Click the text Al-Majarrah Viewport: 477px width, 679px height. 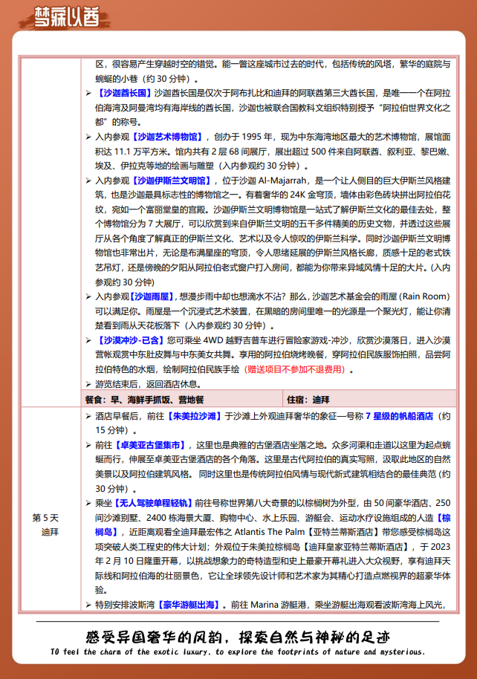[282, 181]
